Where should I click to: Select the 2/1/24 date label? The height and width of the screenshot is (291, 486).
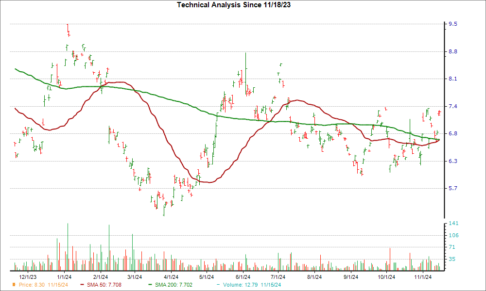tap(100, 277)
